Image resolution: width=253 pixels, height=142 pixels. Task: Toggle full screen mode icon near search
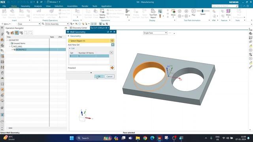(x=241, y=6)
